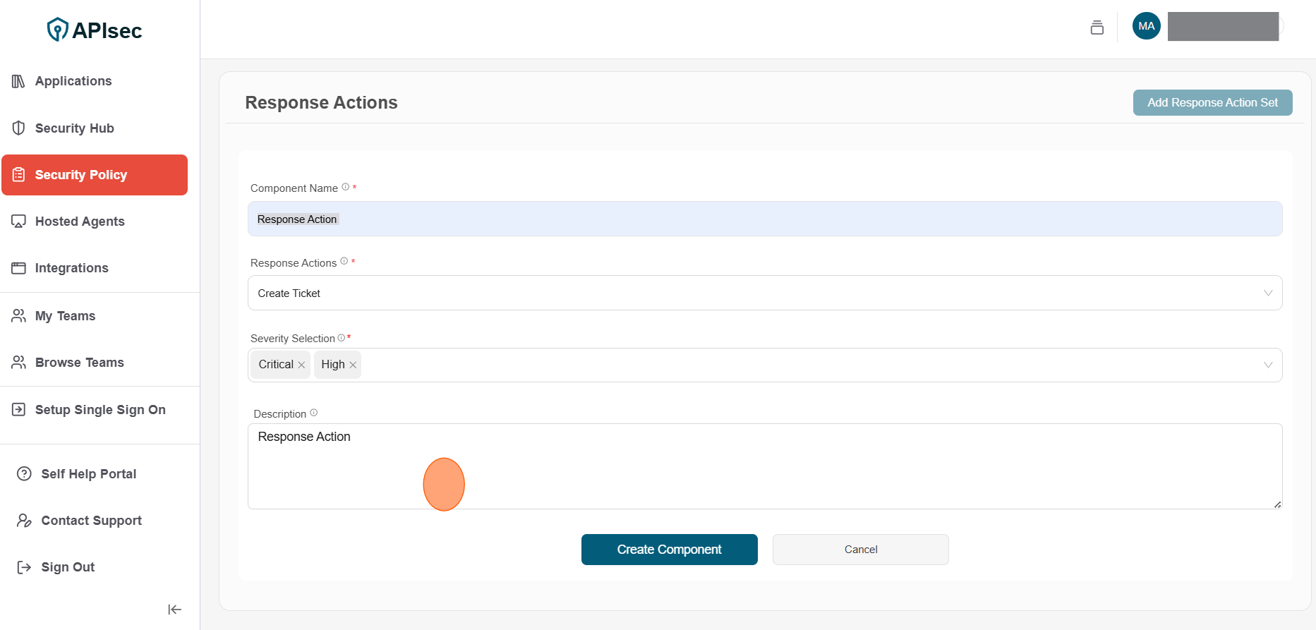Click the MA user avatar
Viewport: 1316px width, 630px height.
[1146, 26]
